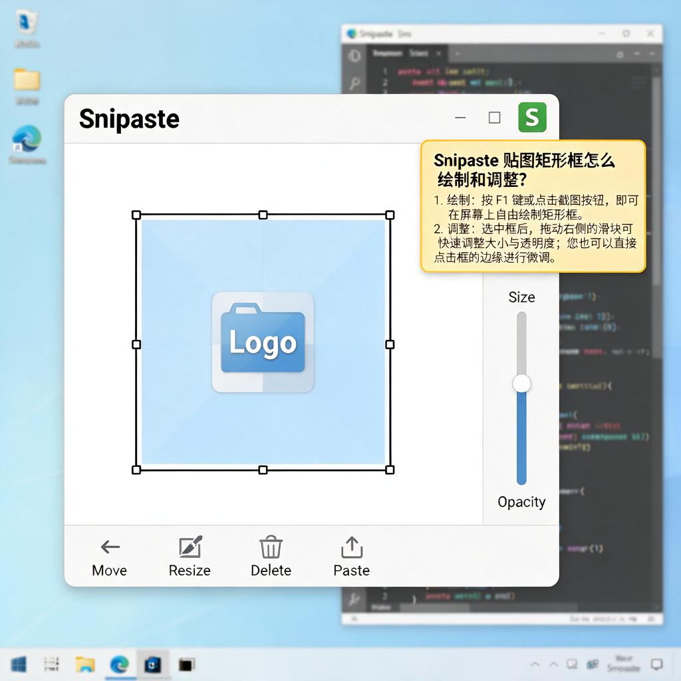Select the Resize tool icon
The image size is (681, 681).
191,547
